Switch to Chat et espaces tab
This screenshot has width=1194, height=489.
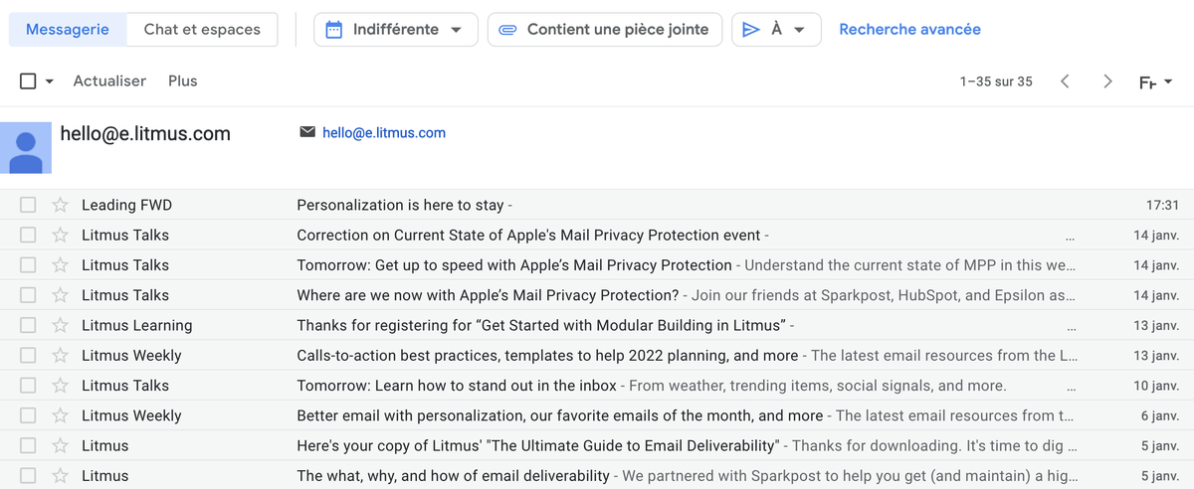click(202, 30)
